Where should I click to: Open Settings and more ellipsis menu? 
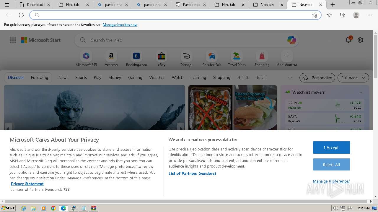tap(370, 15)
